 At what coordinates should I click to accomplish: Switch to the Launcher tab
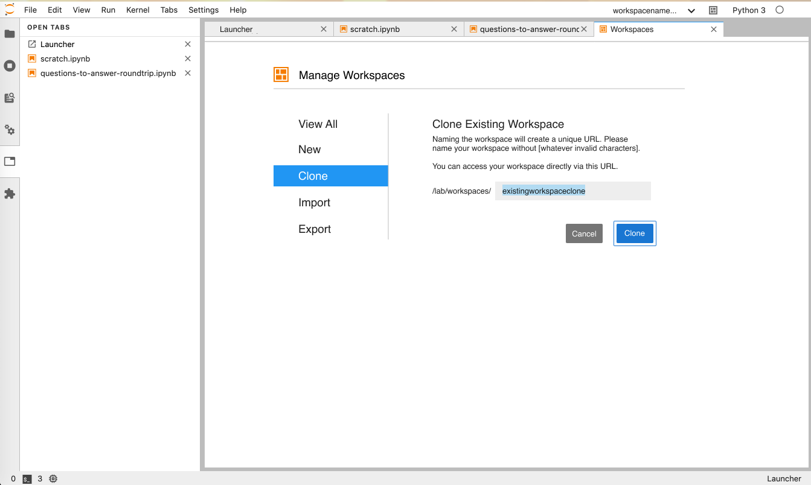(x=268, y=29)
